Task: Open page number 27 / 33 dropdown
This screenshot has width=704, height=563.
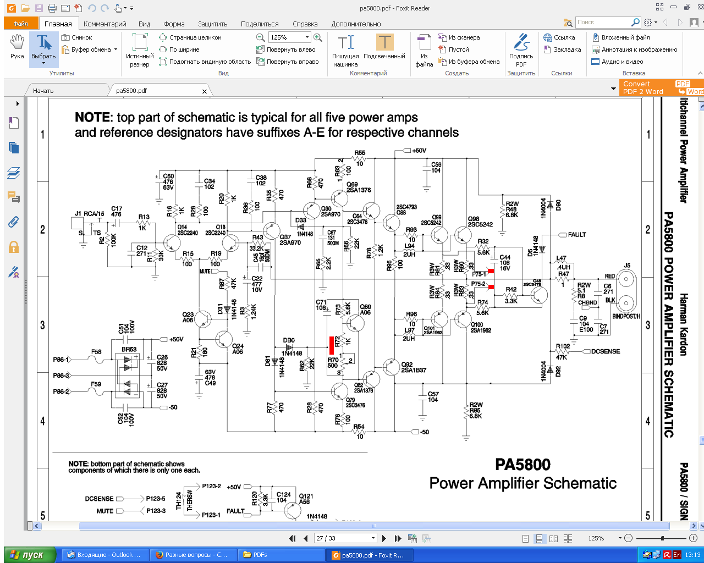Action: click(x=373, y=538)
